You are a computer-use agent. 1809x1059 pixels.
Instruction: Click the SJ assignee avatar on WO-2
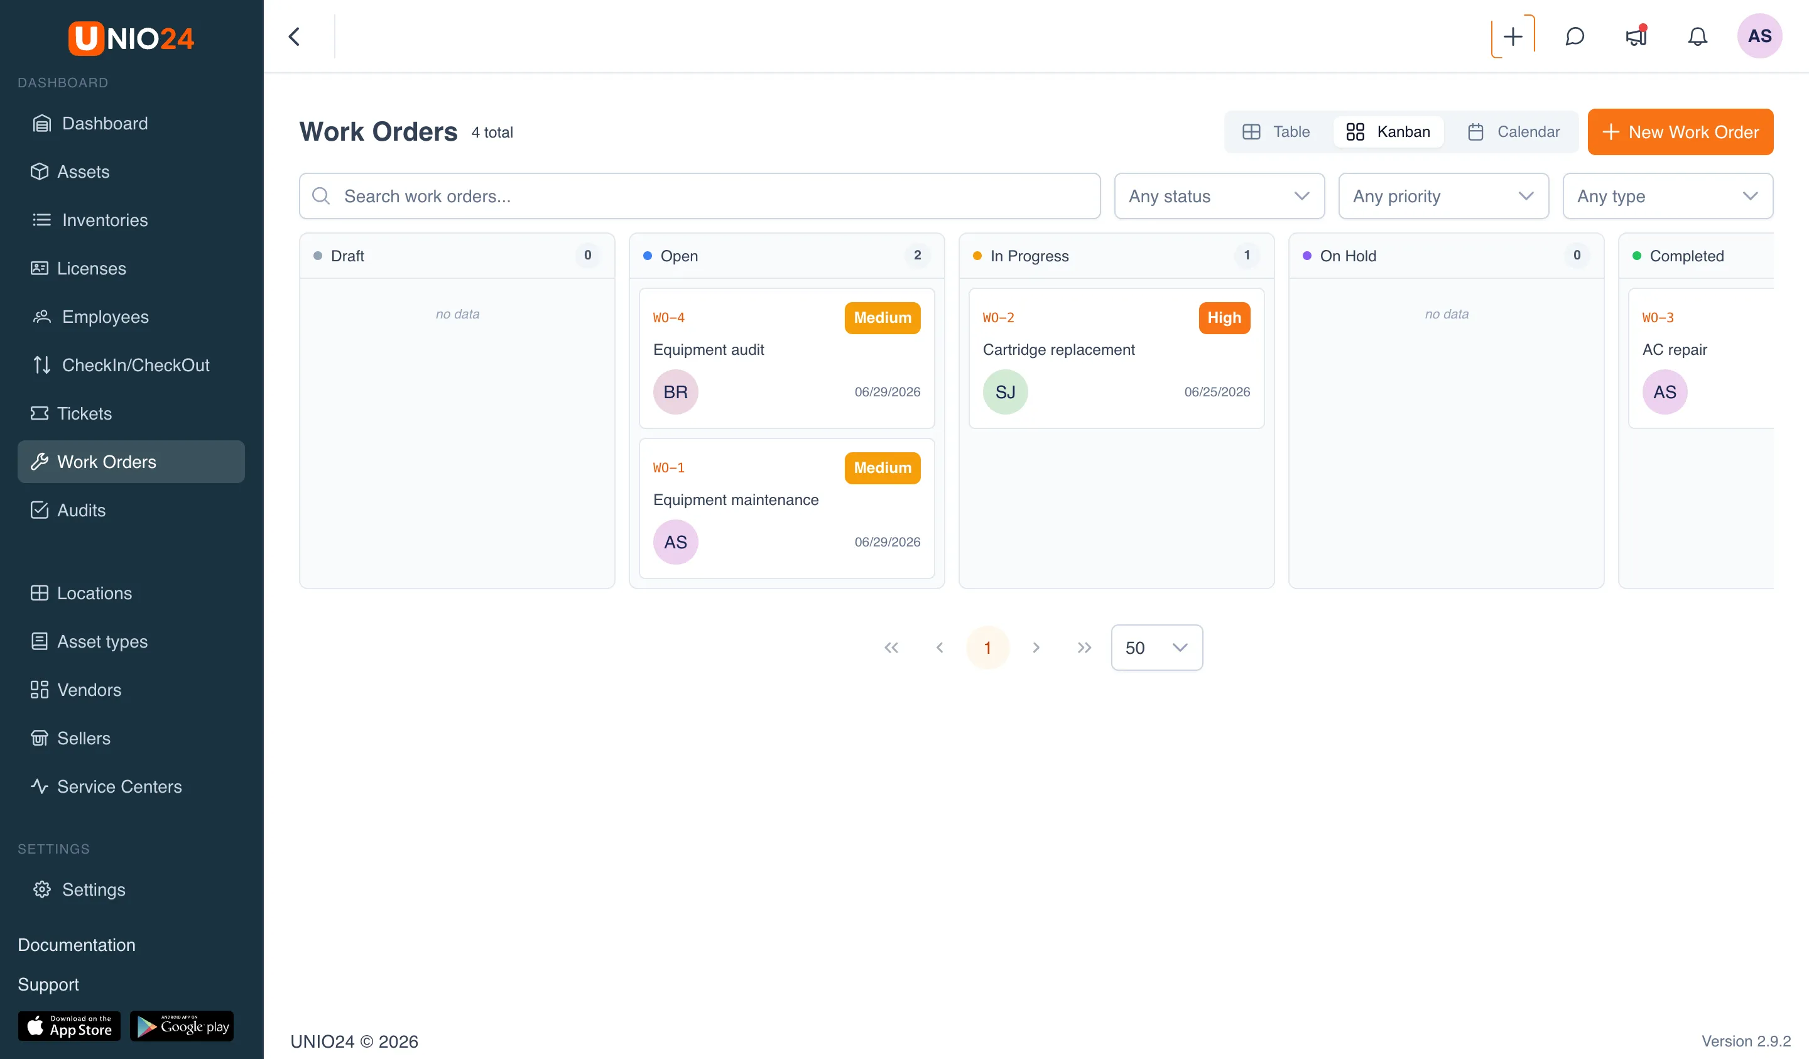(x=1005, y=392)
